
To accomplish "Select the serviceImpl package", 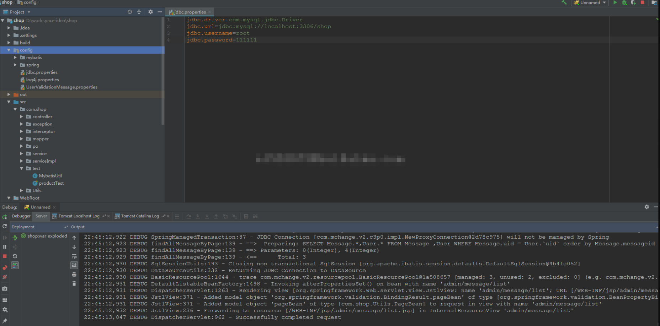I will 41,161.
